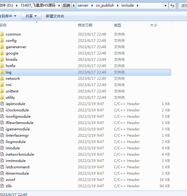Click the zlib header file icon
This screenshot has height=196, width=187.
(2, 186)
